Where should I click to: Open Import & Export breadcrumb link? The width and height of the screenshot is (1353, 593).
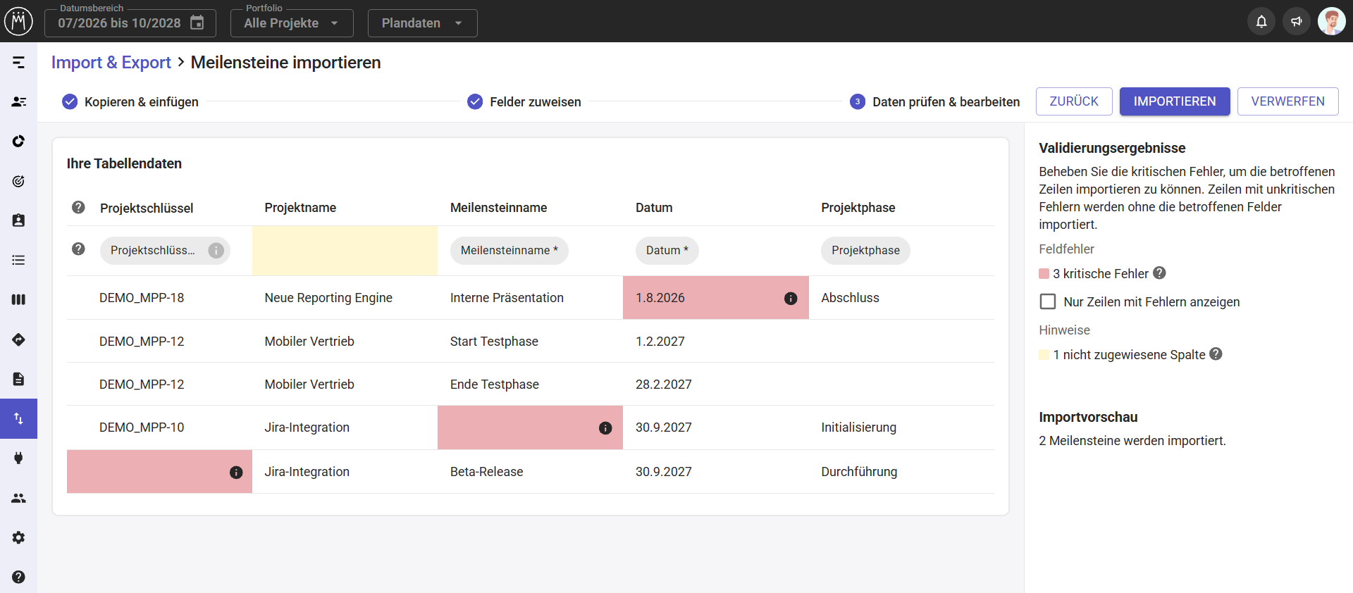click(111, 63)
